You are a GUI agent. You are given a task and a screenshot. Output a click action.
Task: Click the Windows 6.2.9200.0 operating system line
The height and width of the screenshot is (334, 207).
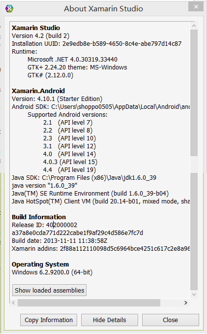point(52,272)
